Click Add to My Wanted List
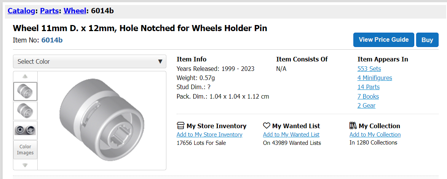Image resolution: width=447 pixels, height=179 pixels. (291, 135)
